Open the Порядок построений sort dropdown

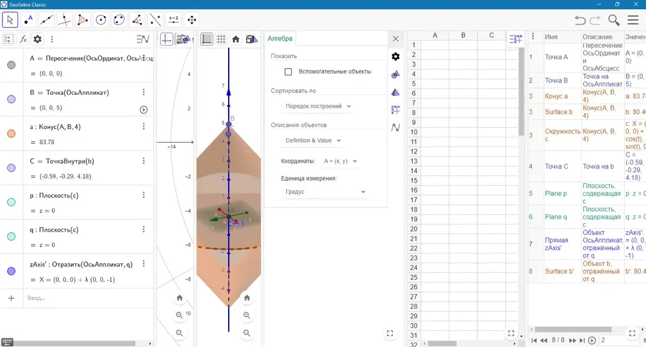[318, 106]
